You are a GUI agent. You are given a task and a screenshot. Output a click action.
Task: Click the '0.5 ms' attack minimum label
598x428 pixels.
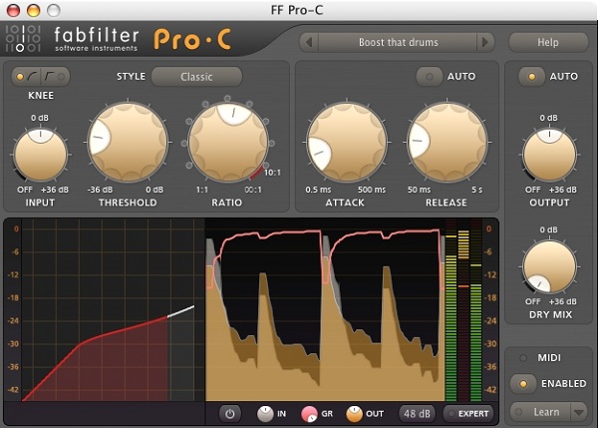(x=318, y=190)
